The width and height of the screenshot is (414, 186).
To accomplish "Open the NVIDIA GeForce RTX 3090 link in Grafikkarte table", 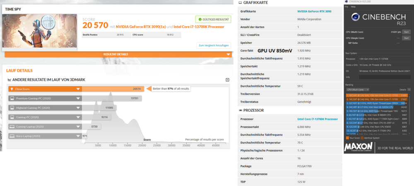I will click(x=314, y=12).
